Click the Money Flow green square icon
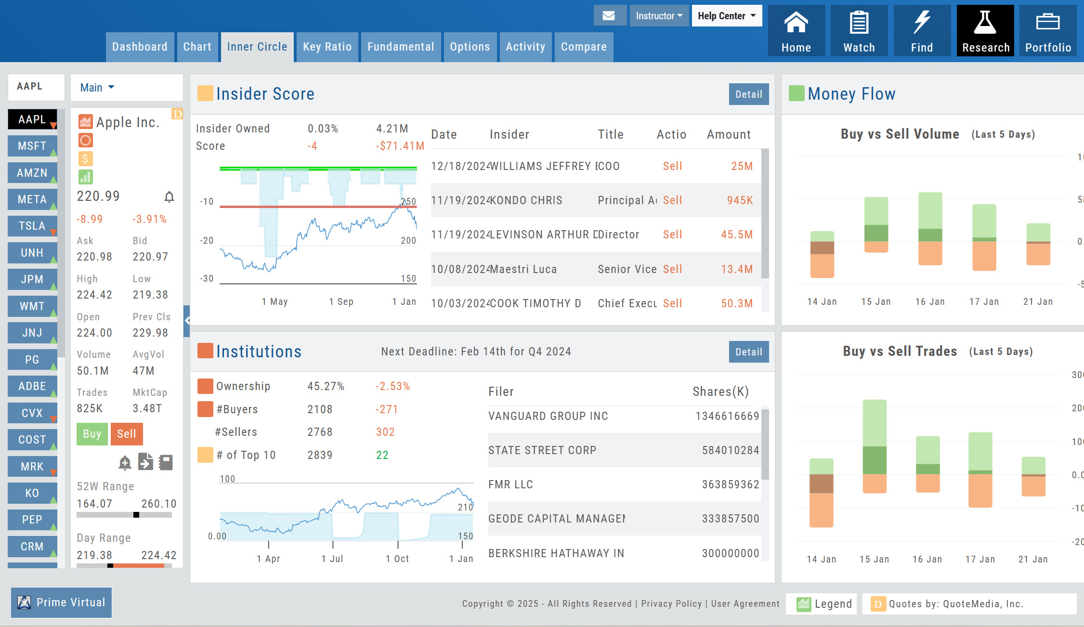The height and width of the screenshot is (627, 1084). (797, 93)
